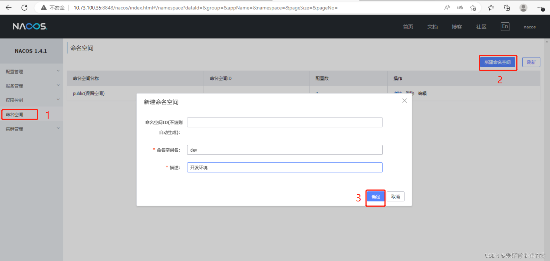Click the browser refresh icon
550x261 pixels.
pos(24,7)
